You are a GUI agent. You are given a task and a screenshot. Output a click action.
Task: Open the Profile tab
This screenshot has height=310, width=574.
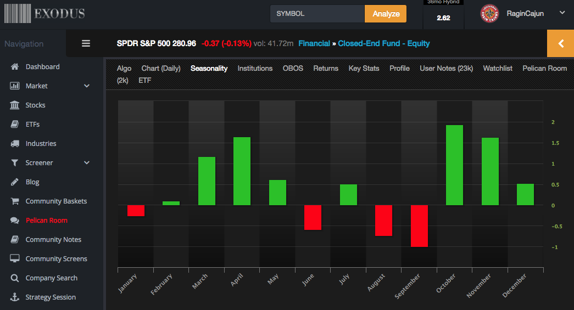coord(399,69)
